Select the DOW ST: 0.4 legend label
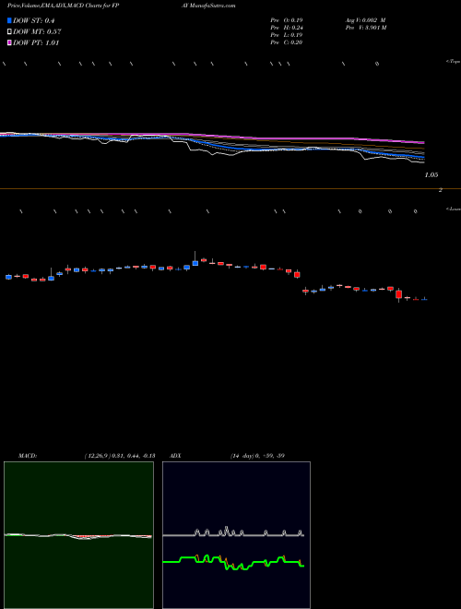Image resolution: width=461 pixels, height=609 pixels. click(x=35, y=20)
